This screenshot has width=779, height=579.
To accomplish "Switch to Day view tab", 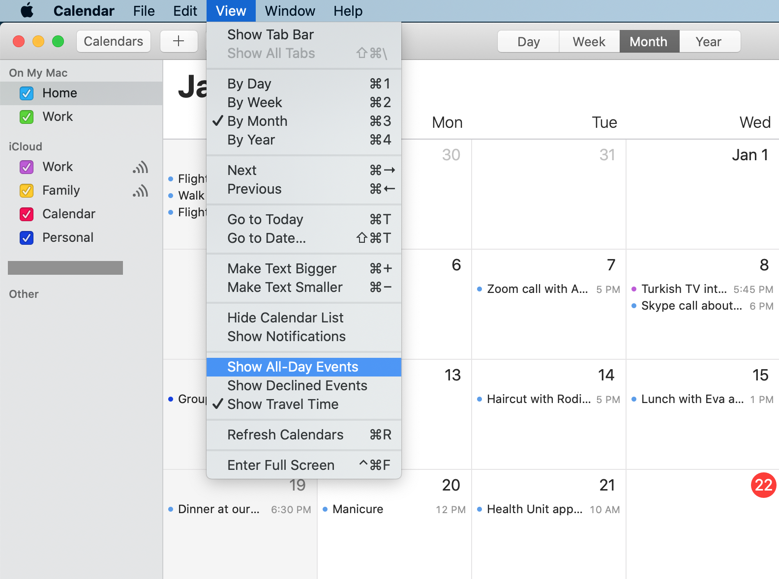I will coord(528,41).
